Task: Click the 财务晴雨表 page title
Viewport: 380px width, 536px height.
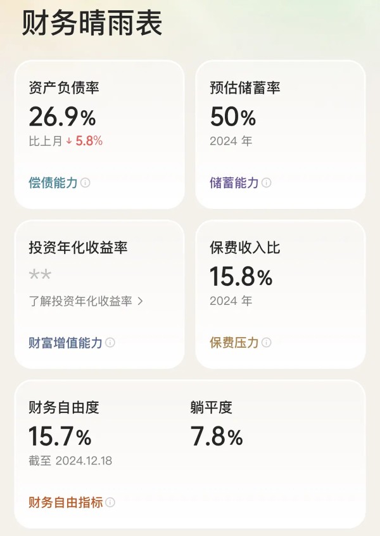Action: click(x=92, y=23)
